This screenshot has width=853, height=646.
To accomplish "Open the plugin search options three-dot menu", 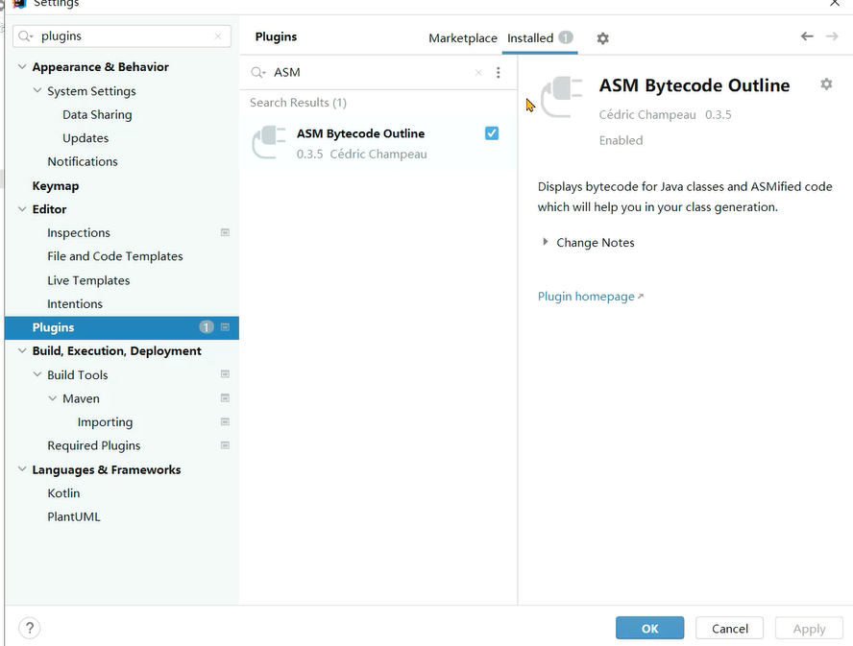I will click(498, 73).
